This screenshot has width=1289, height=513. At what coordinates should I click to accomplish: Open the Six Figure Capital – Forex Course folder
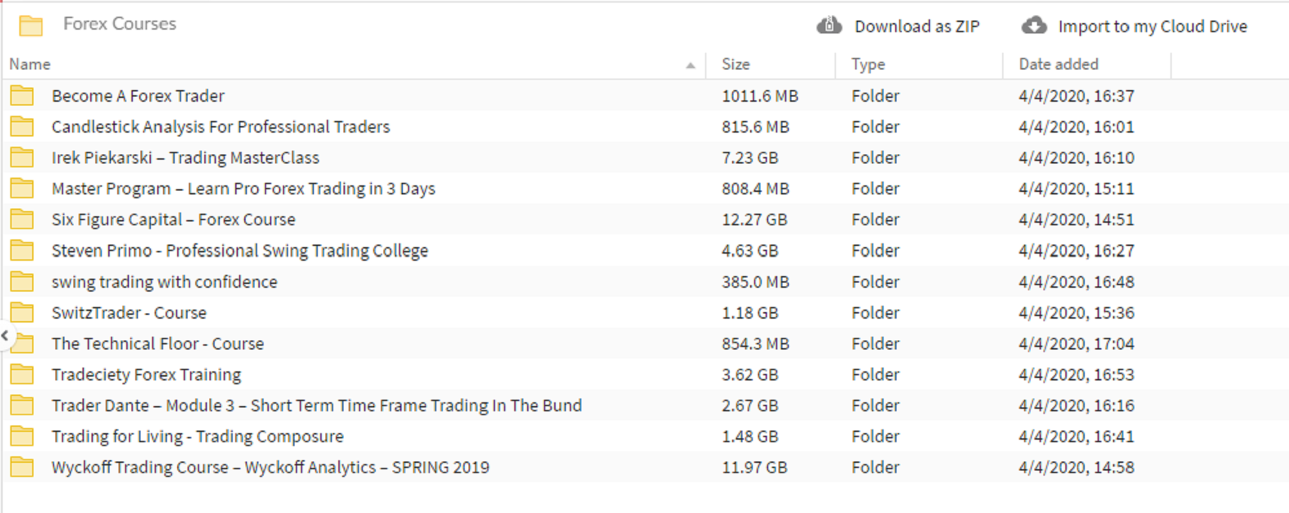click(x=173, y=219)
